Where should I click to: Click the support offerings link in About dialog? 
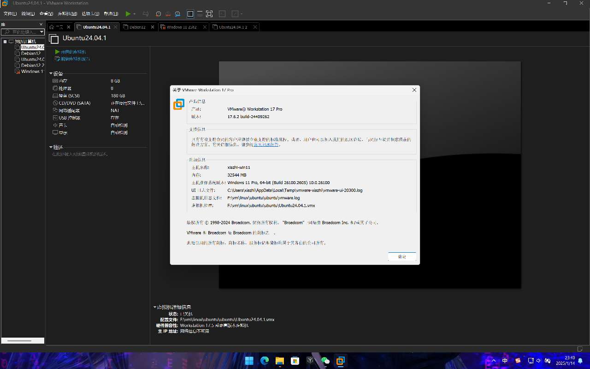tap(267, 145)
